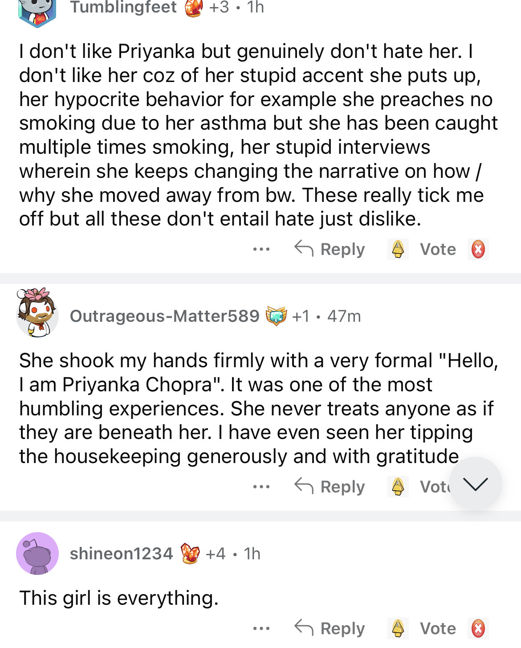
Task: Open the Outrageous-Matter589 username link
Action: click(x=165, y=316)
